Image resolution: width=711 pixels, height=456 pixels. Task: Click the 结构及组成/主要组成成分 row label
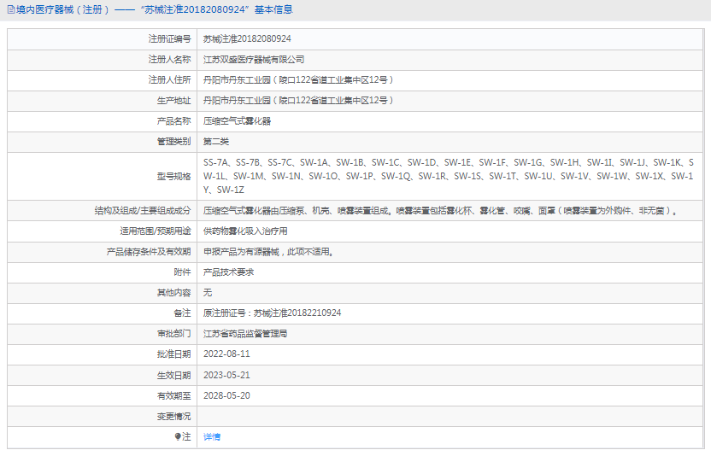tap(143, 210)
